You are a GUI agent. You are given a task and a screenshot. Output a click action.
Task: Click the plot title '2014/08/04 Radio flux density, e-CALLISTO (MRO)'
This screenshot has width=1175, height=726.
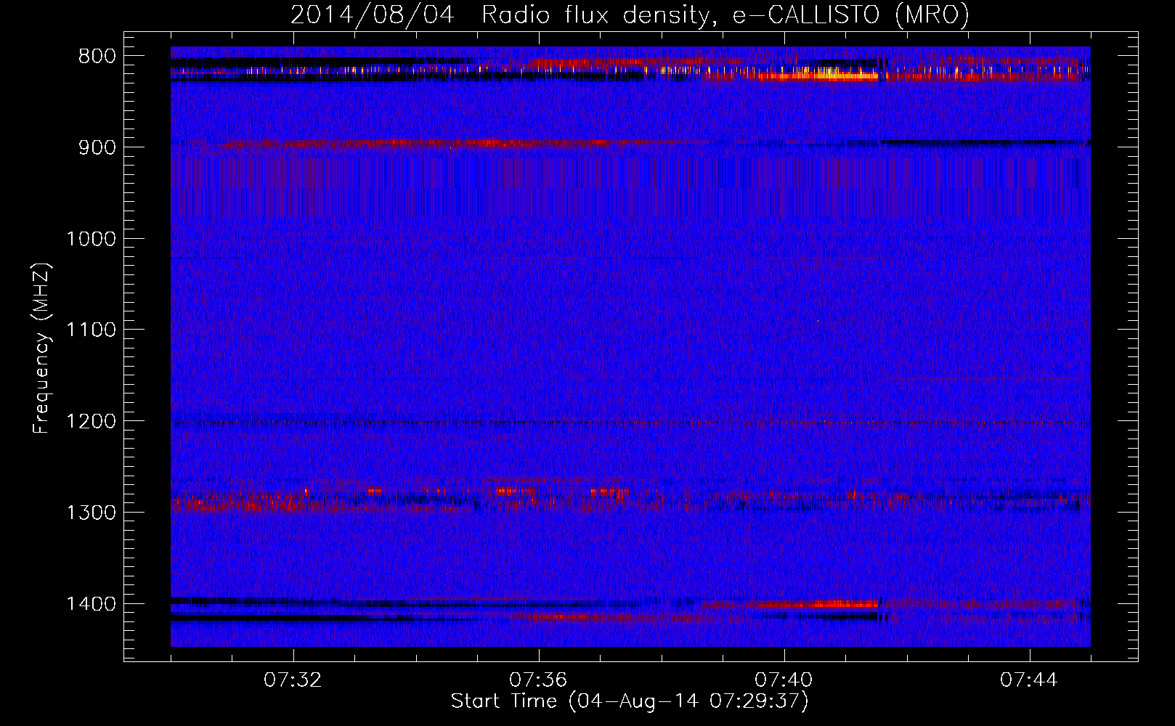point(630,15)
